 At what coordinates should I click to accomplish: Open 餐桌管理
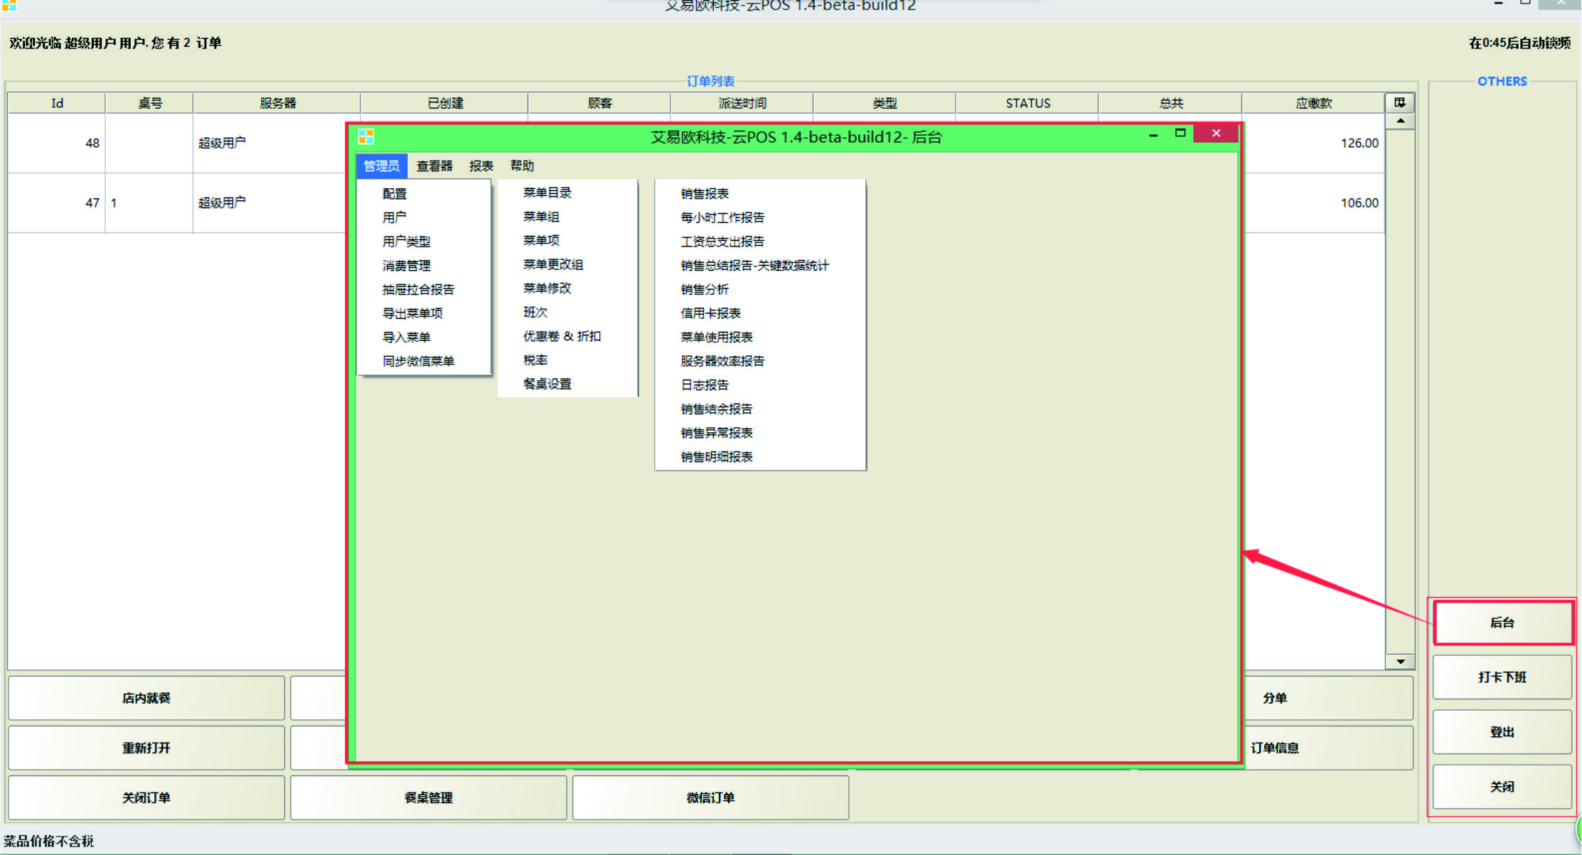click(429, 797)
